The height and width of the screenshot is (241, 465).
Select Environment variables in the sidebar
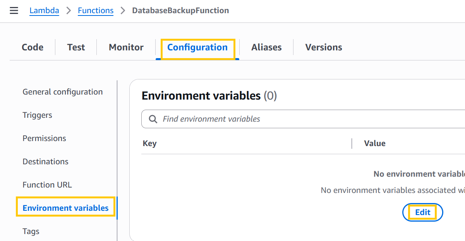coord(65,208)
